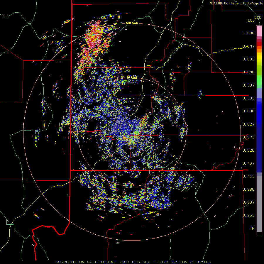Select the 0.787 scale value
This screenshot has height=264, width=264.
coord(248,85)
